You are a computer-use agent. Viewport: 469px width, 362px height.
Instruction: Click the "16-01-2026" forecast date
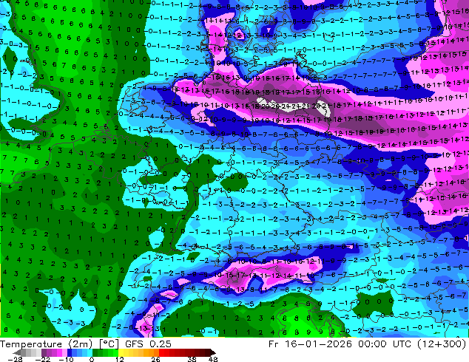[318, 344]
